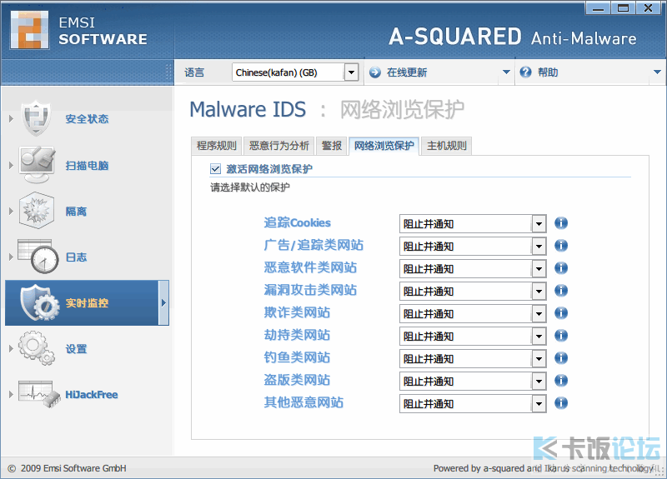The width and height of the screenshot is (667, 479).
Task: Go to HiJackFree section
Action: click(x=92, y=394)
